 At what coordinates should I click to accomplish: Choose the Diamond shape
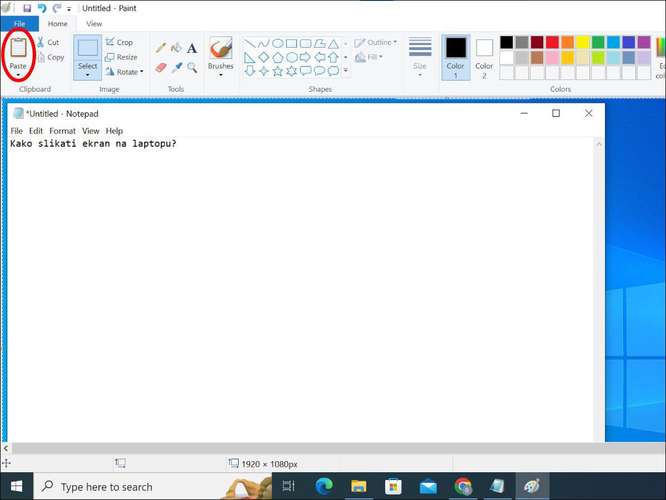click(x=264, y=57)
